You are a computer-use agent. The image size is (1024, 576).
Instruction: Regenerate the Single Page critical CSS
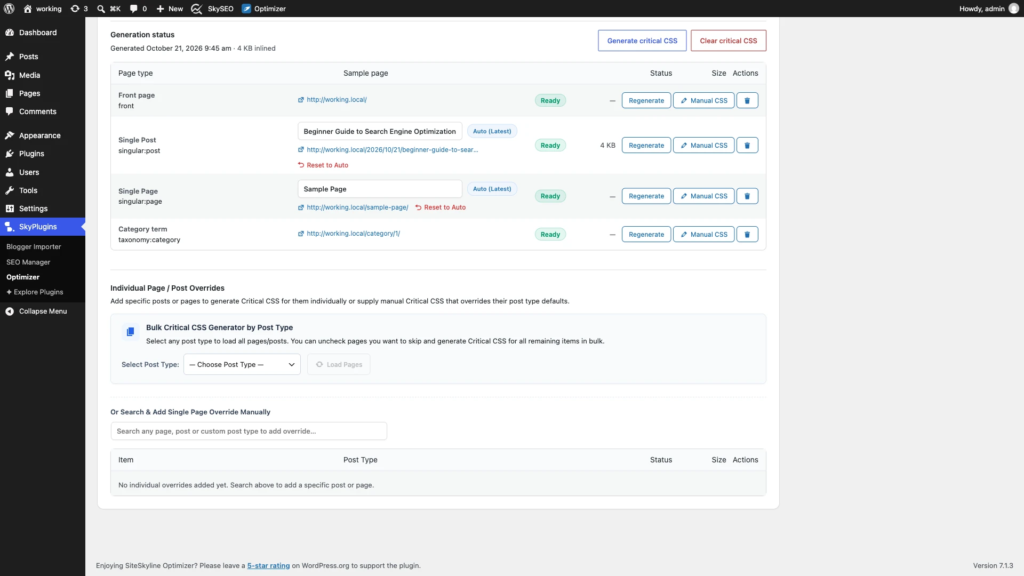pyautogui.click(x=646, y=196)
